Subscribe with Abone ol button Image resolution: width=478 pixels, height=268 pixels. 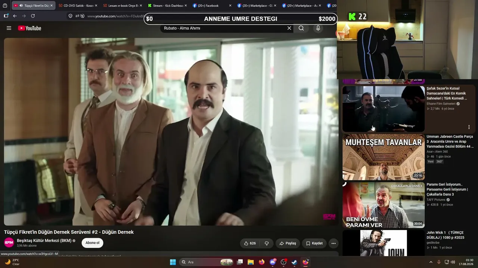(x=92, y=243)
